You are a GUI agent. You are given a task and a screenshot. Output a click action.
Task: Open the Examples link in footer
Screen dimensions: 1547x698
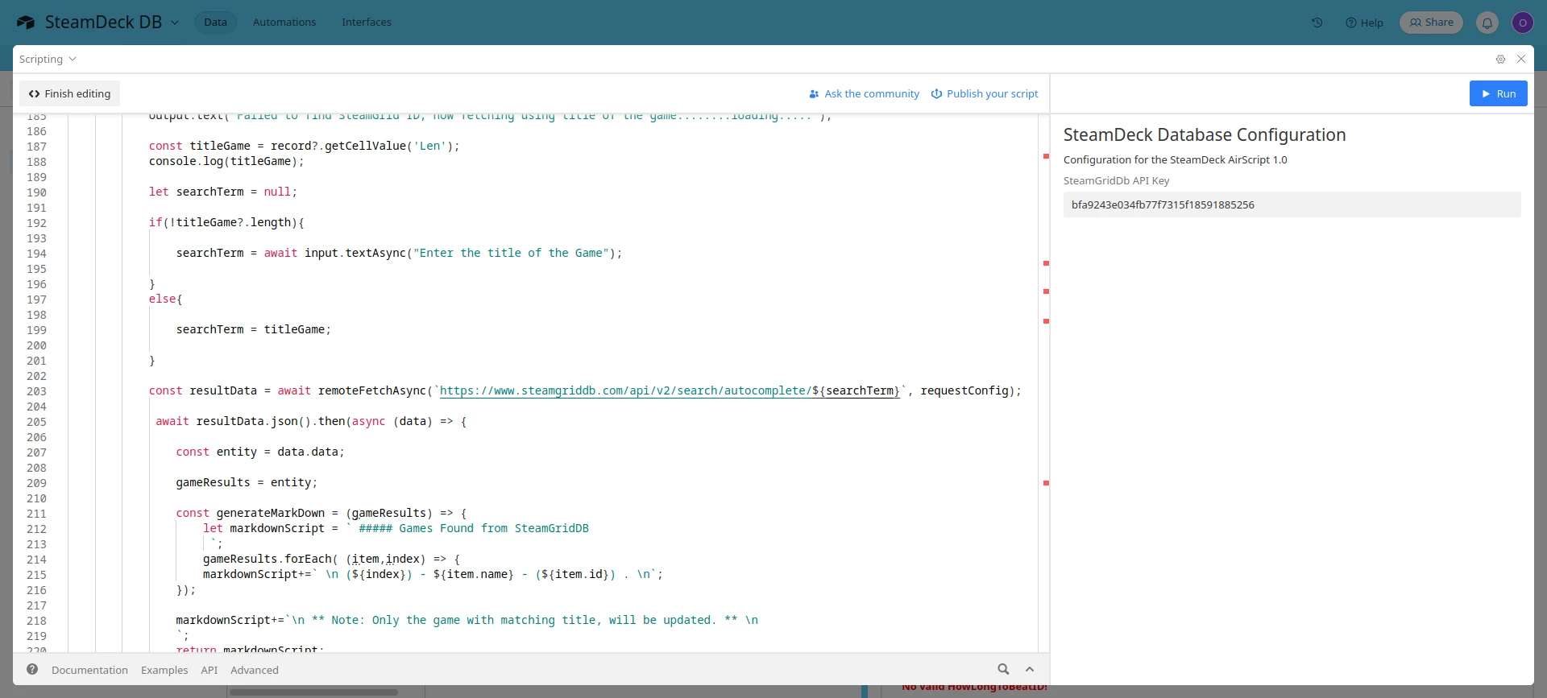click(x=164, y=670)
